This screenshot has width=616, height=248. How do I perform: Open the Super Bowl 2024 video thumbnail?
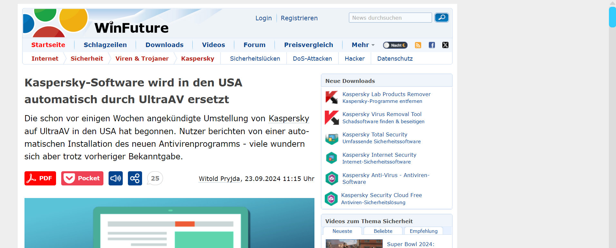(x=354, y=243)
